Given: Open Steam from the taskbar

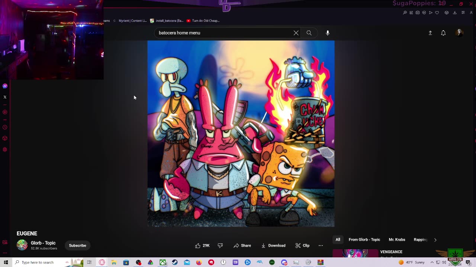Looking at the screenshot, I should [x=175, y=263].
